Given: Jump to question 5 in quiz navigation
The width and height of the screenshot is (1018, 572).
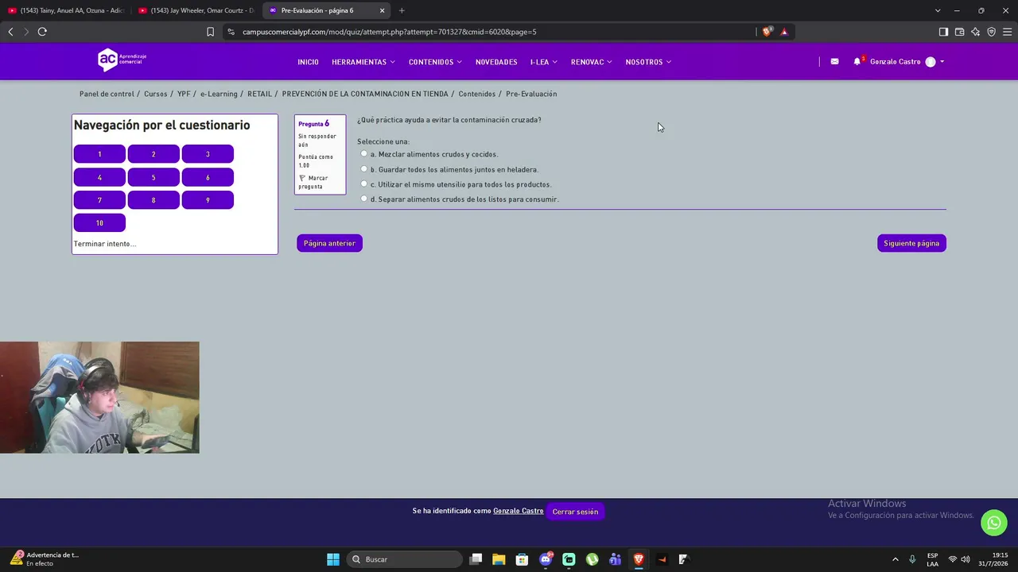Looking at the screenshot, I should (x=153, y=177).
